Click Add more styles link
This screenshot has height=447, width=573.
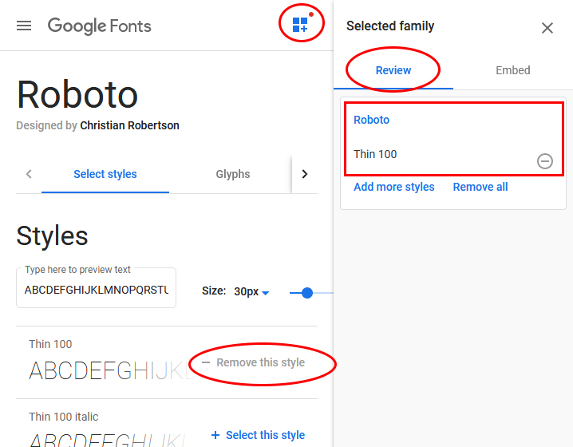pyautogui.click(x=394, y=187)
